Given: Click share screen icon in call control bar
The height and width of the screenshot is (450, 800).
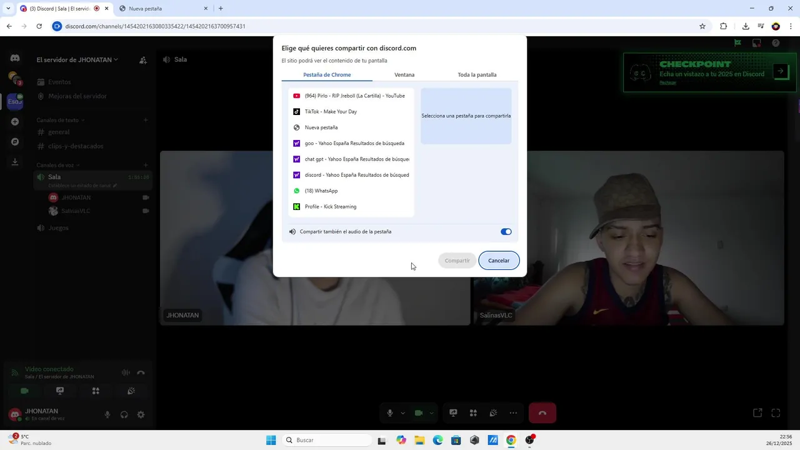Looking at the screenshot, I should pyautogui.click(x=453, y=413).
